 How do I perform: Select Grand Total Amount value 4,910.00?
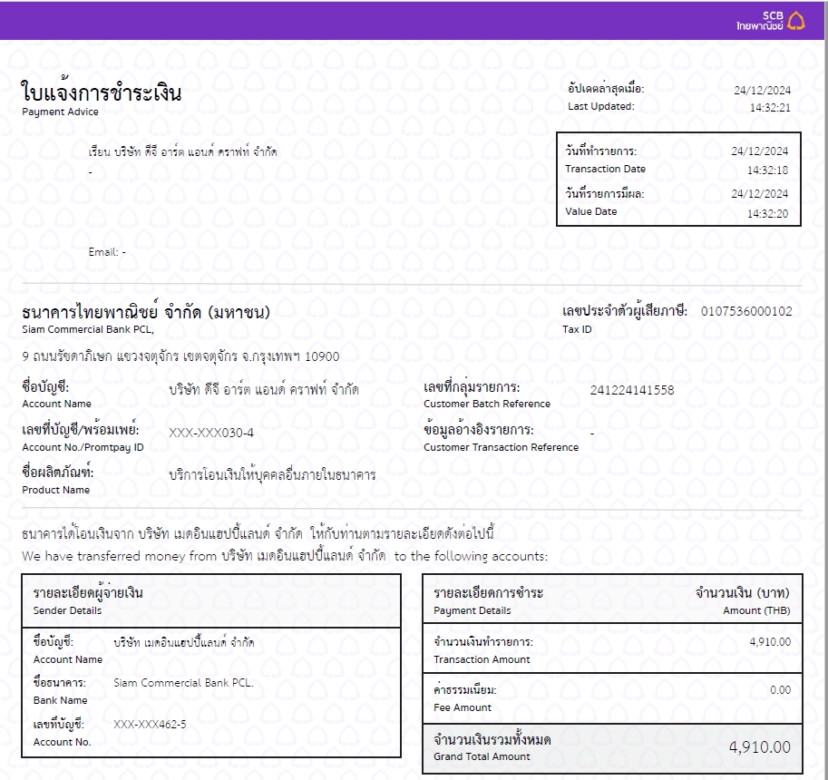[759, 747]
